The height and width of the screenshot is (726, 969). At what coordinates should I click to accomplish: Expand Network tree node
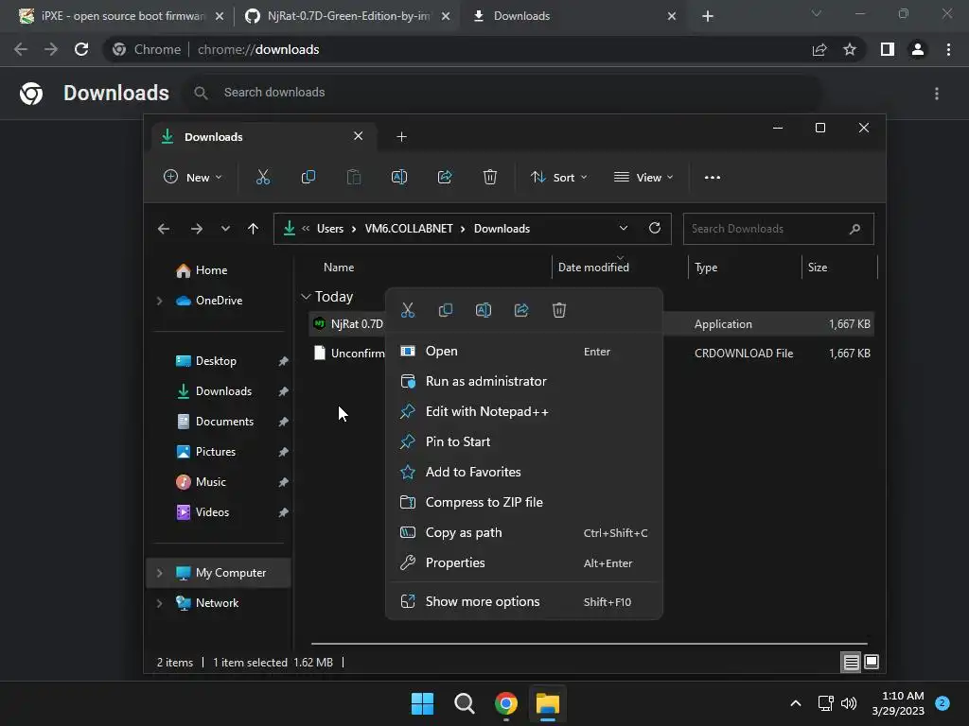pyautogui.click(x=159, y=603)
